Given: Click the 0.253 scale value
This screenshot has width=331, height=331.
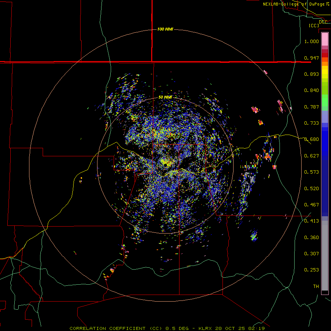Looking at the screenshot, I should (x=312, y=270).
